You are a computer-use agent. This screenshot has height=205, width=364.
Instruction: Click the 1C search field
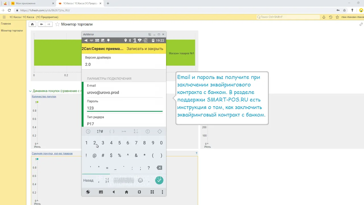click(288, 17)
